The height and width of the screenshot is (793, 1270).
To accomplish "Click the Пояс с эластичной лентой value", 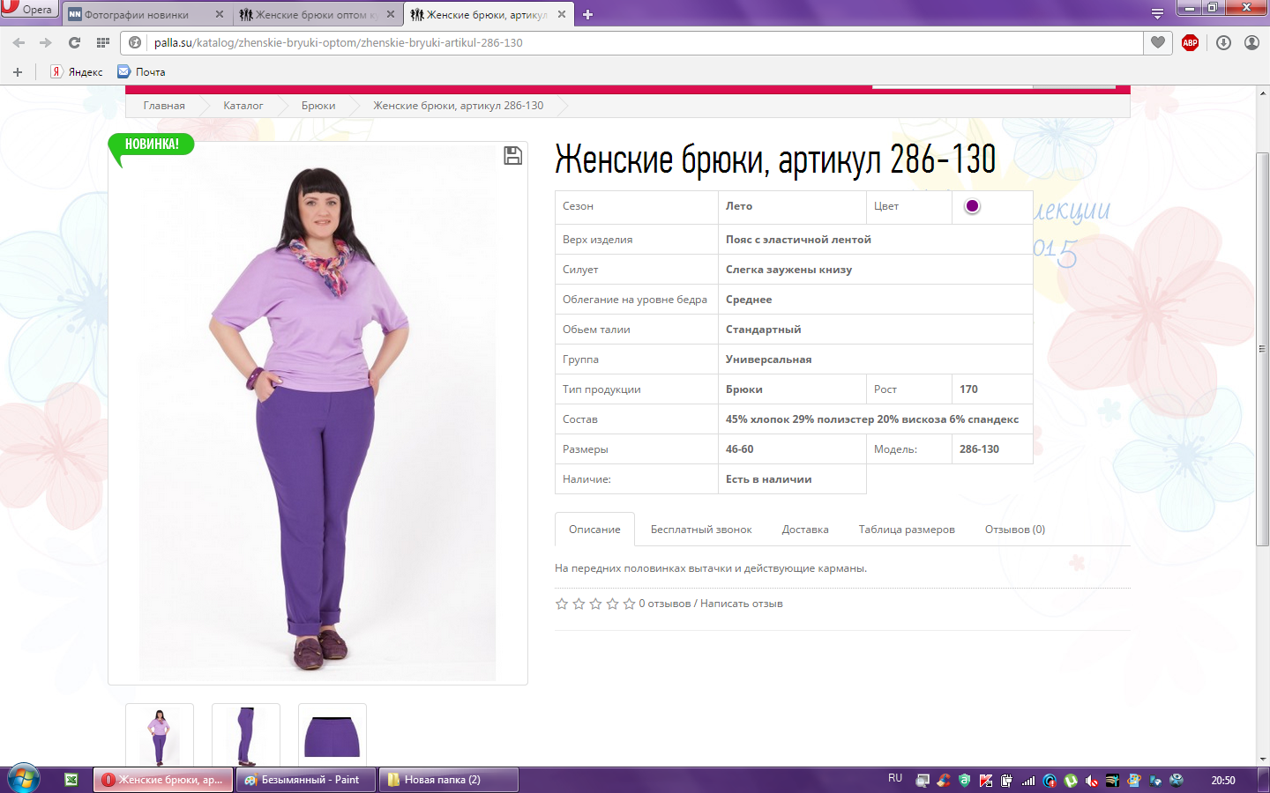I will pyautogui.click(x=799, y=240).
